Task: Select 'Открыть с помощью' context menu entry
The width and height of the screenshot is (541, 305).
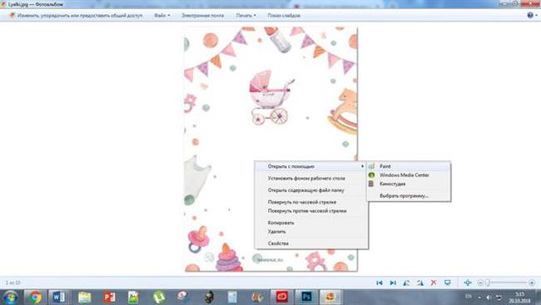Action: pyautogui.click(x=310, y=166)
